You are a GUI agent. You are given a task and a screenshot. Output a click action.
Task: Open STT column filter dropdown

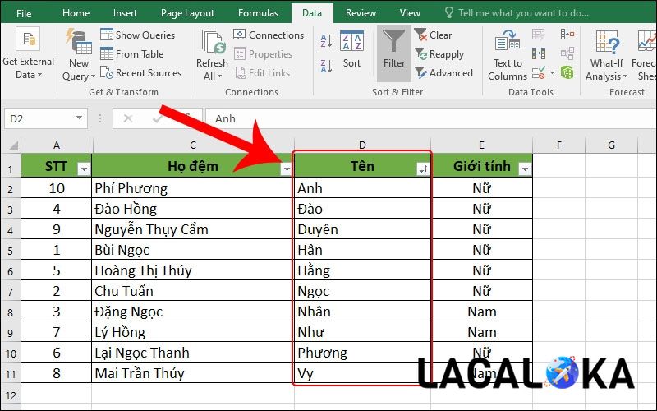point(84,169)
